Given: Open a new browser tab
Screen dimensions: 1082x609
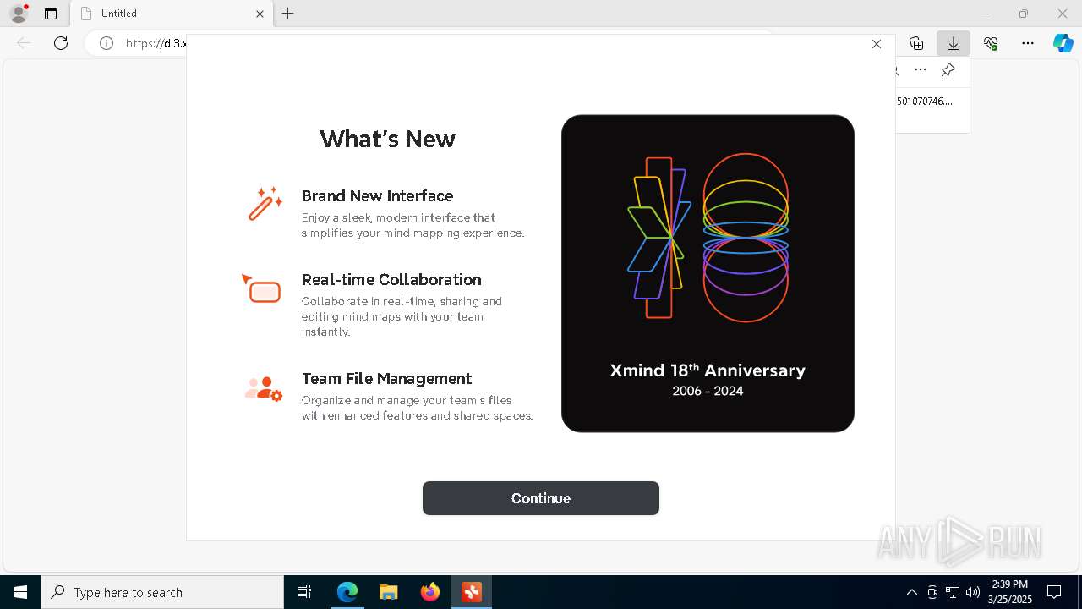Looking at the screenshot, I should (x=288, y=14).
